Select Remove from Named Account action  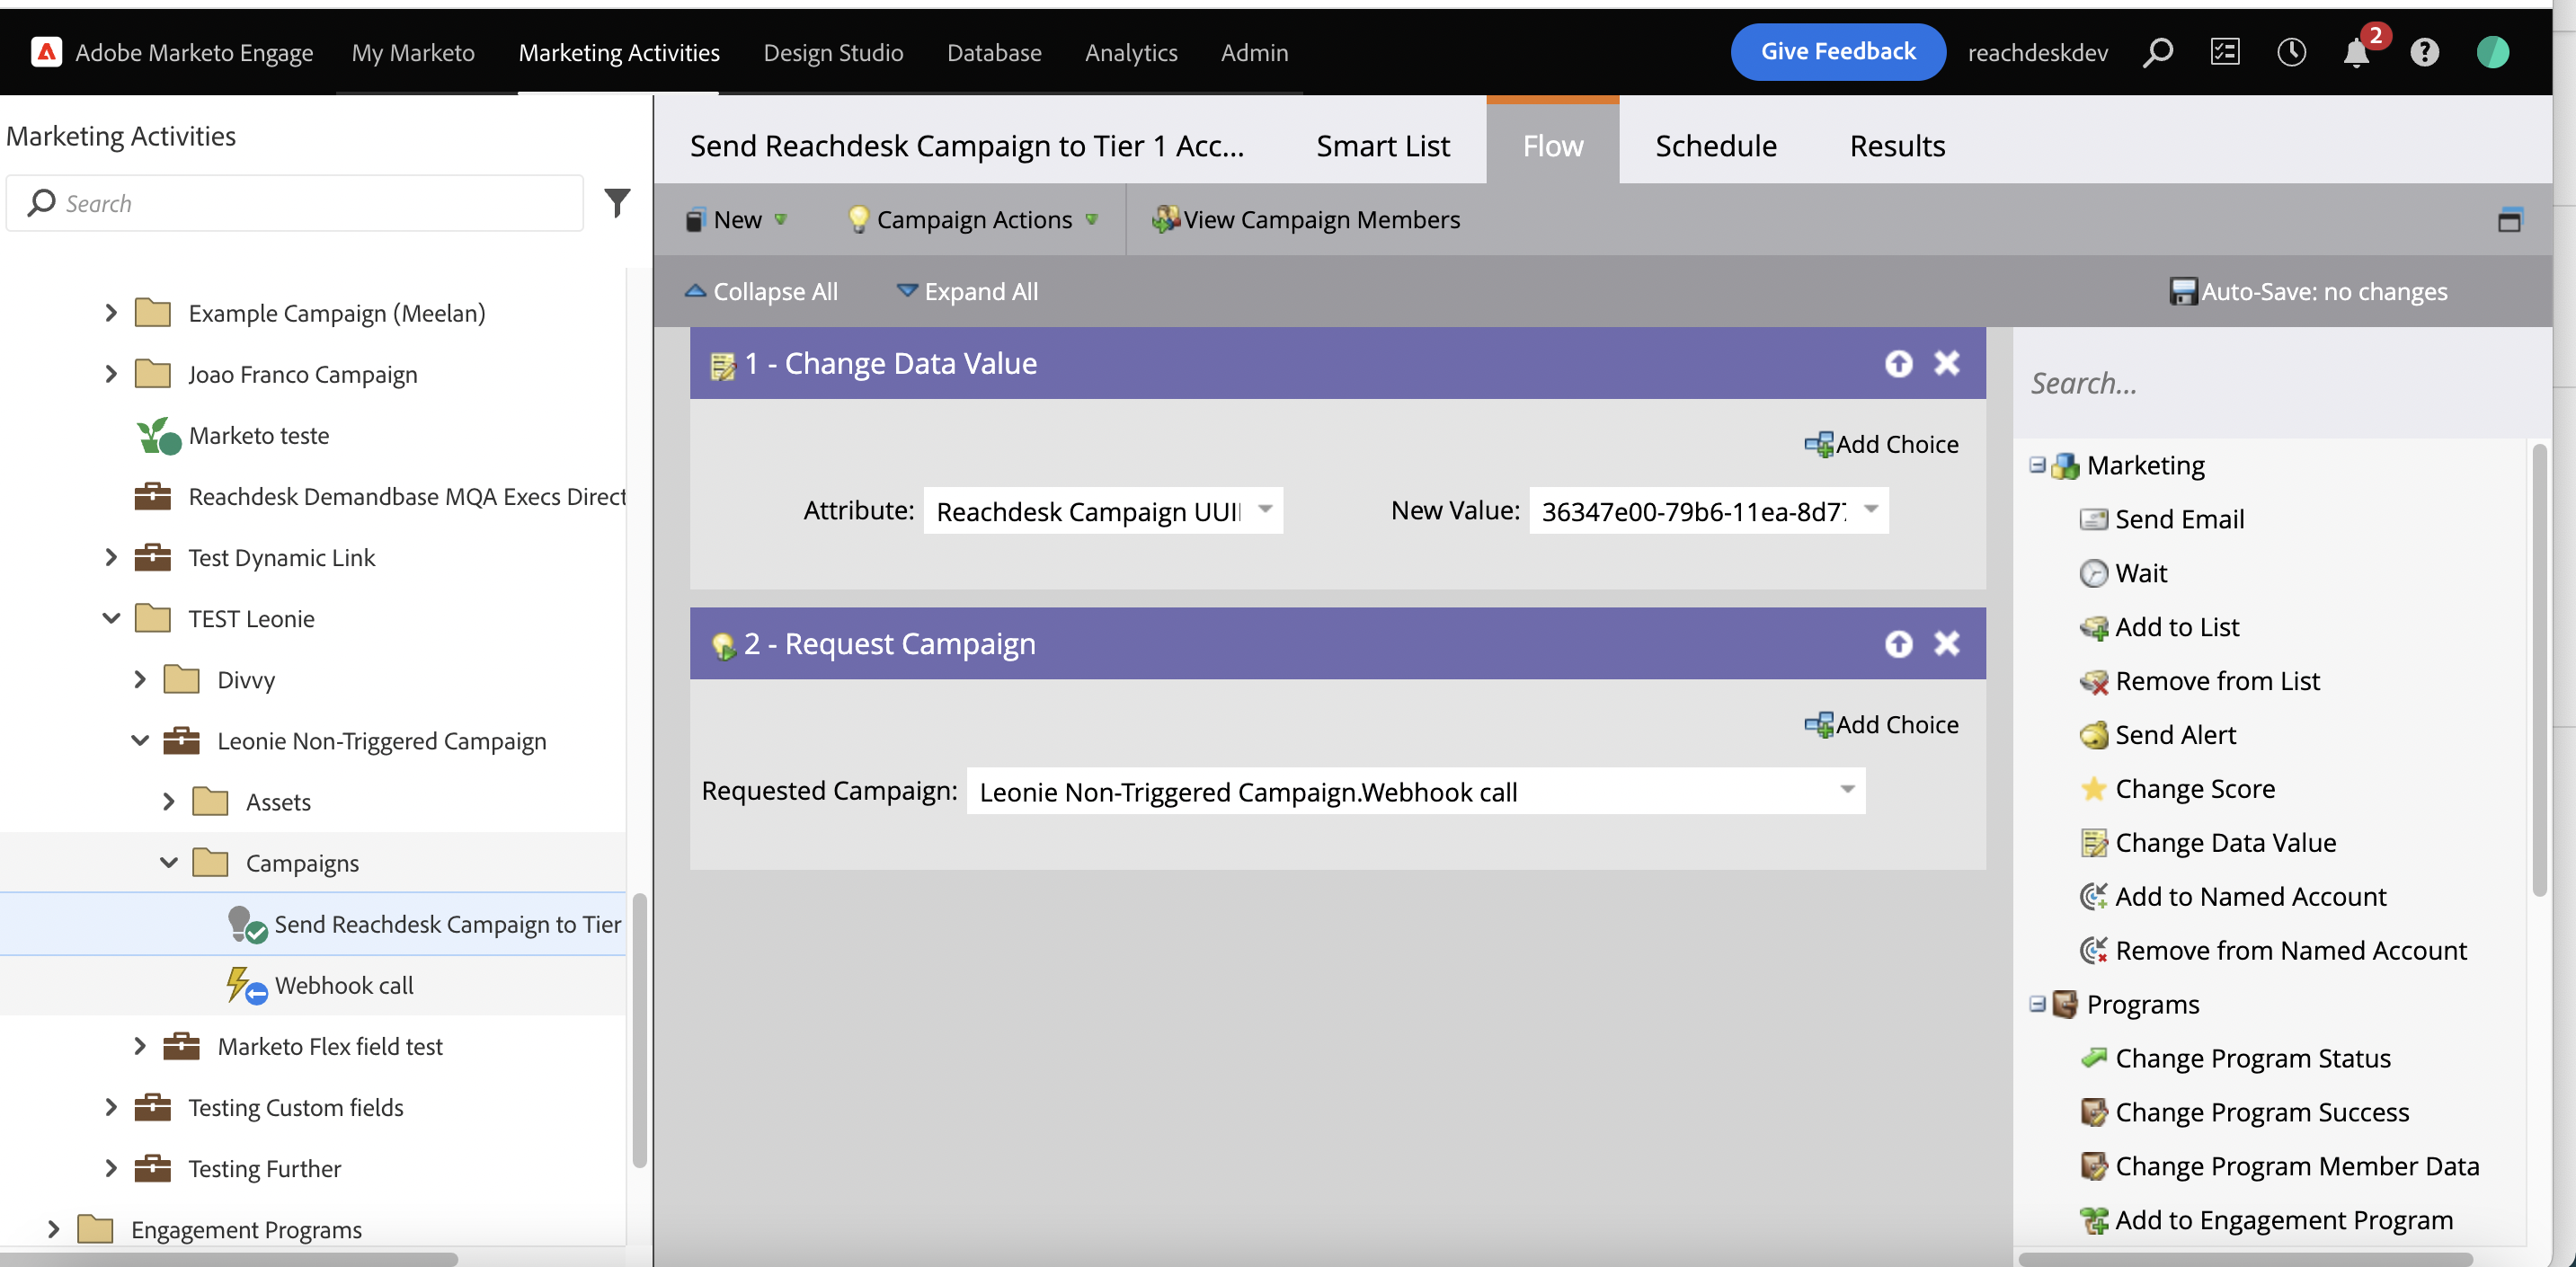(x=2273, y=950)
